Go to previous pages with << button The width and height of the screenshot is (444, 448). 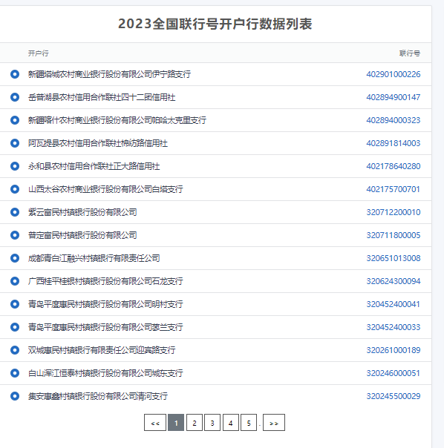155,423
